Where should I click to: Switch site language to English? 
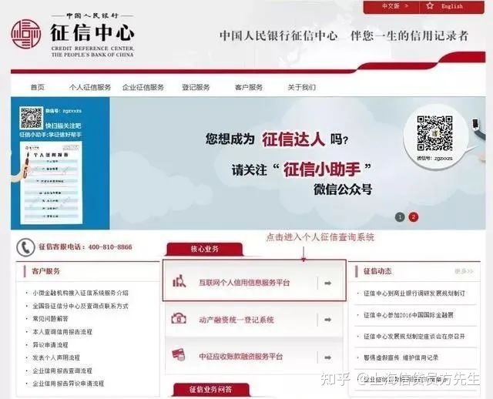452,7
